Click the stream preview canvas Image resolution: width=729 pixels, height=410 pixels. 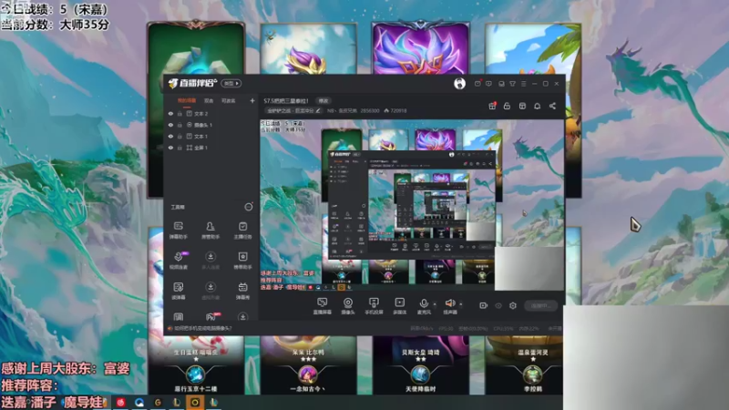coord(412,206)
